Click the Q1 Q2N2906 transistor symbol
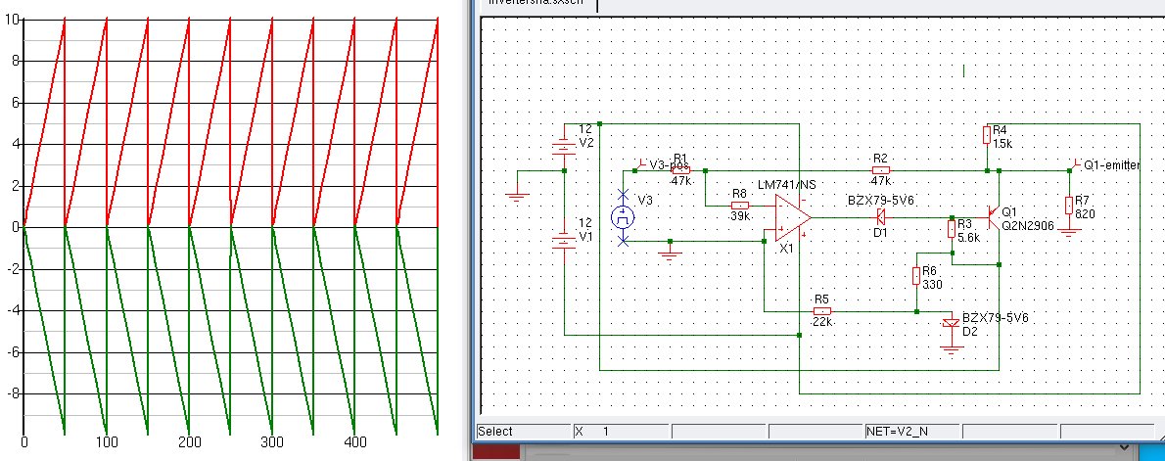 (x=992, y=217)
